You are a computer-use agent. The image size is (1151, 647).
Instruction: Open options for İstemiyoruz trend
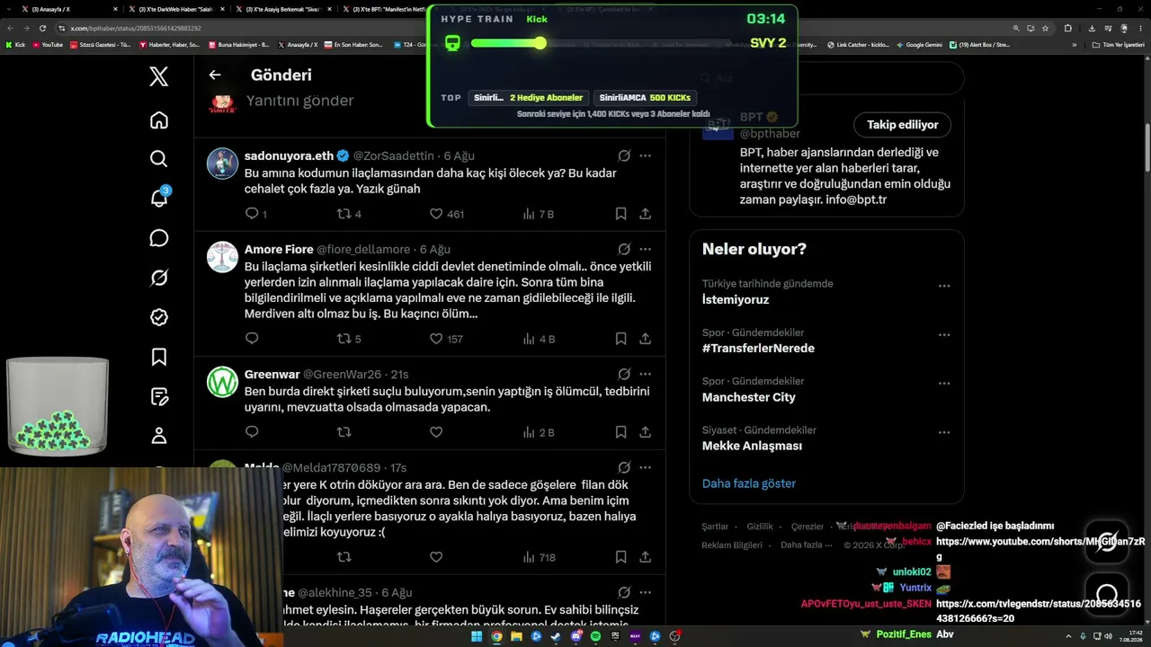(944, 286)
